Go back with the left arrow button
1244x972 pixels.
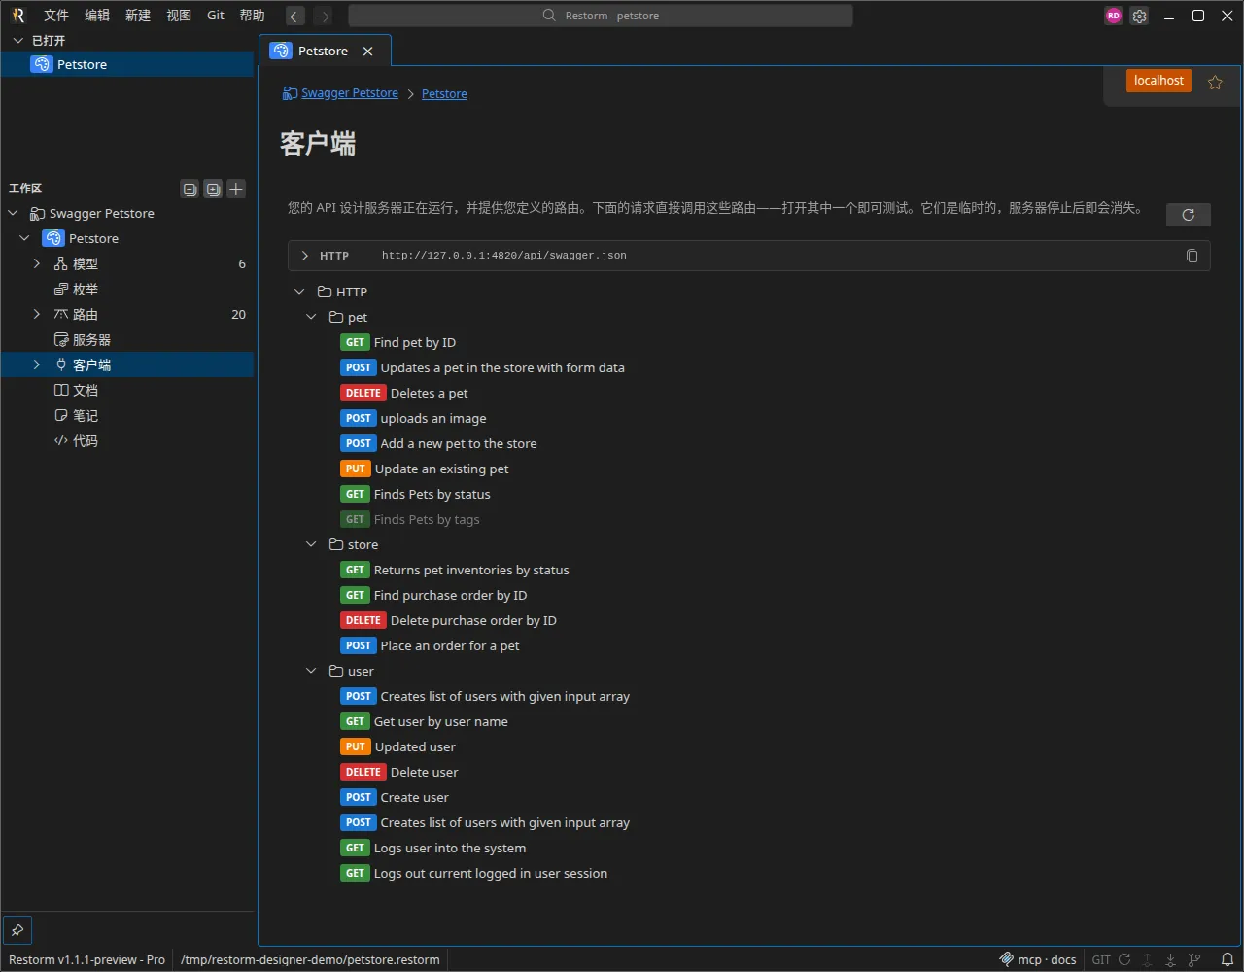click(x=296, y=16)
